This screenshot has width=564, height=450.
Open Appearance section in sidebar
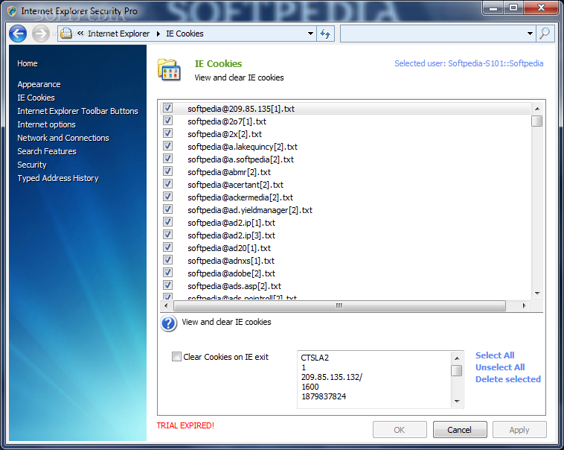[39, 84]
